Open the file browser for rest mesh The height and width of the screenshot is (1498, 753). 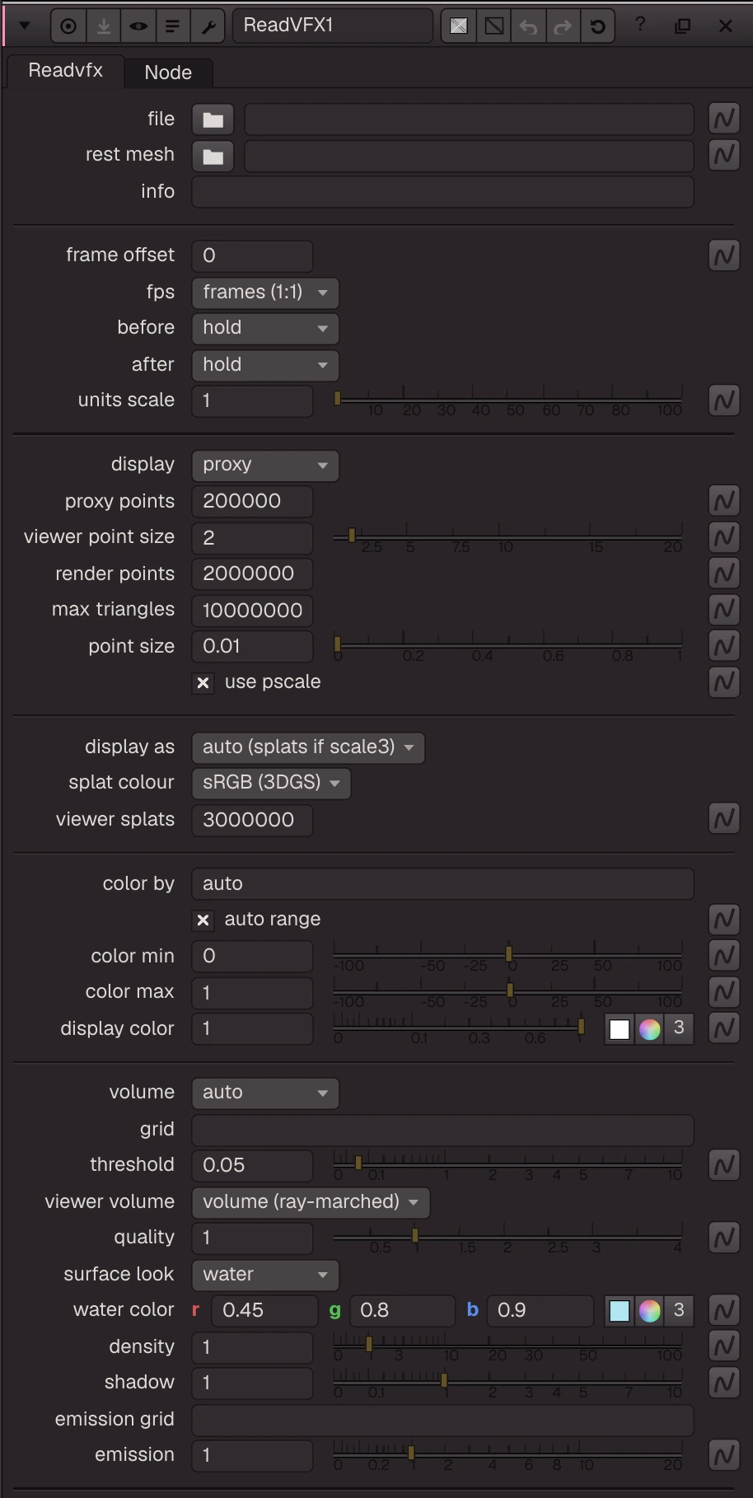[213, 156]
